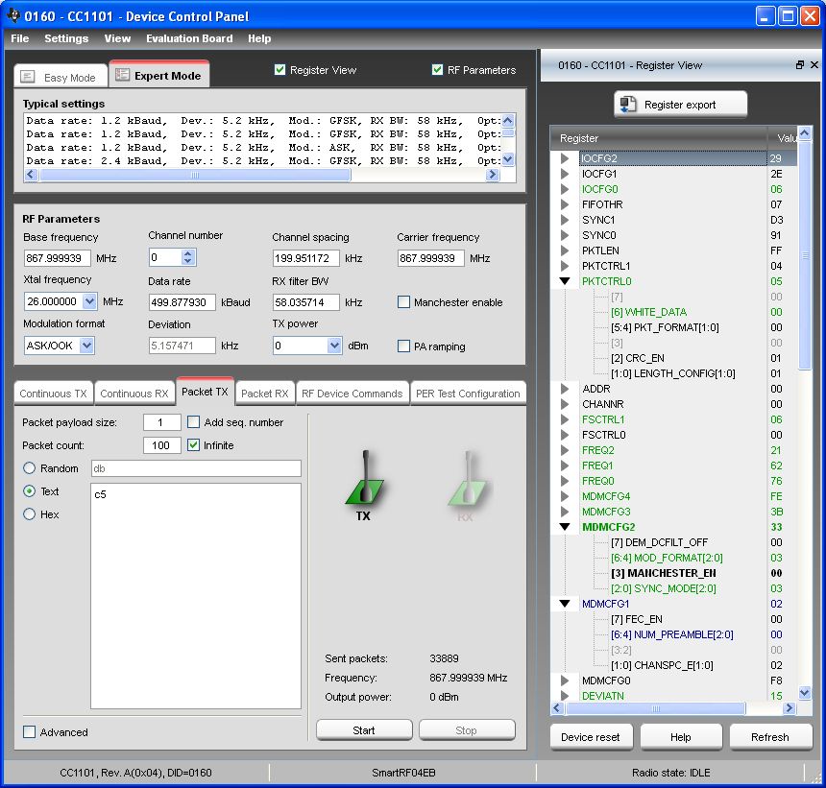The width and height of the screenshot is (826, 788).
Task: Click the Data rate input field
Action: tap(182, 302)
